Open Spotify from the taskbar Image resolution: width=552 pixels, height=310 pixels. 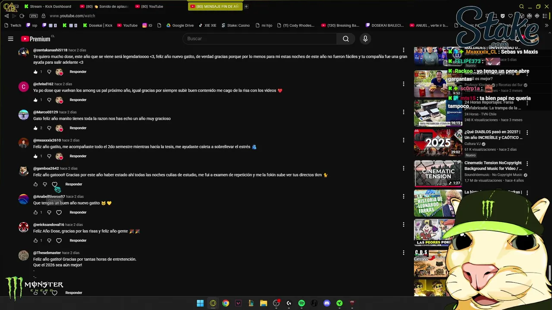click(301, 303)
